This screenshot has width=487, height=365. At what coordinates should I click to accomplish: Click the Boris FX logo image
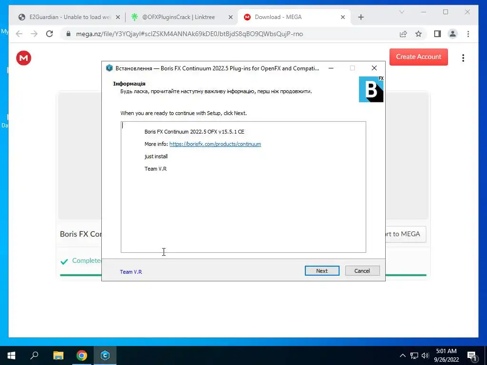pyautogui.click(x=371, y=89)
